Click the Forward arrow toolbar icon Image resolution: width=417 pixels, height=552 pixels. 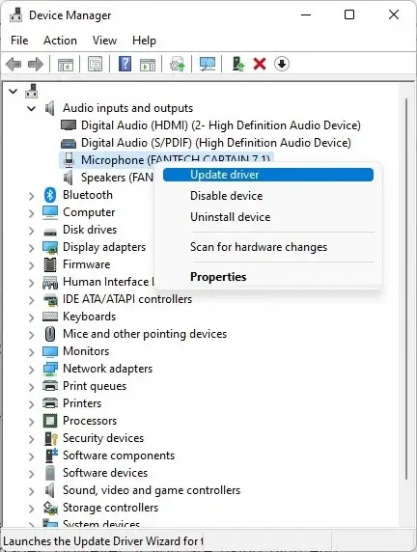(36, 65)
